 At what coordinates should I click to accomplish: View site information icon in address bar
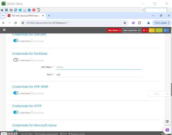pos(23,23)
